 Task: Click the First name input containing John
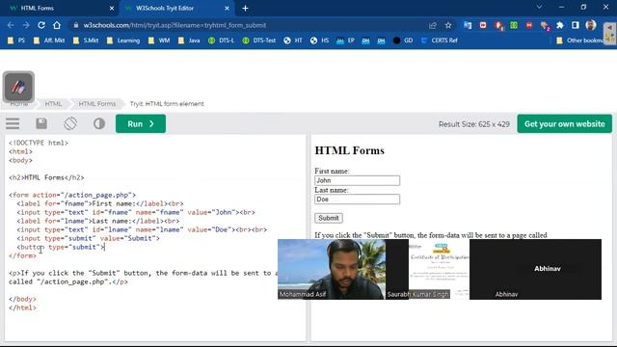pyautogui.click(x=358, y=180)
